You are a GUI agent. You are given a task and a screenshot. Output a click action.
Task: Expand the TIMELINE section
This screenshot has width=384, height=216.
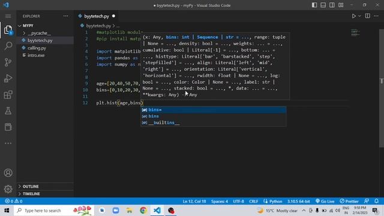[45, 194]
